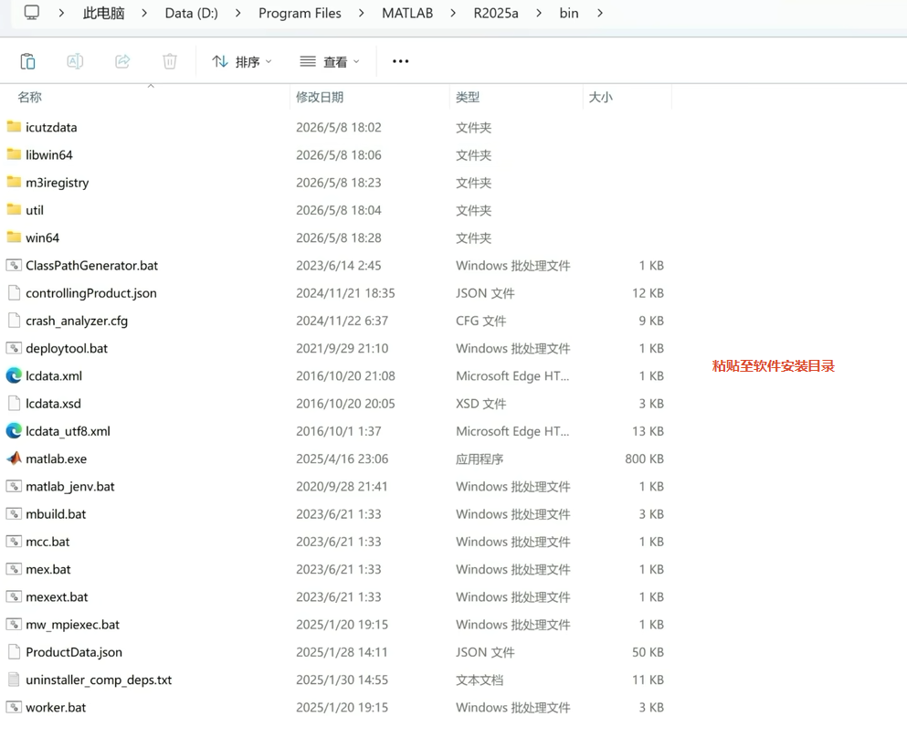Select the libwin64 folder icon
907x738 pixels.
14,154
